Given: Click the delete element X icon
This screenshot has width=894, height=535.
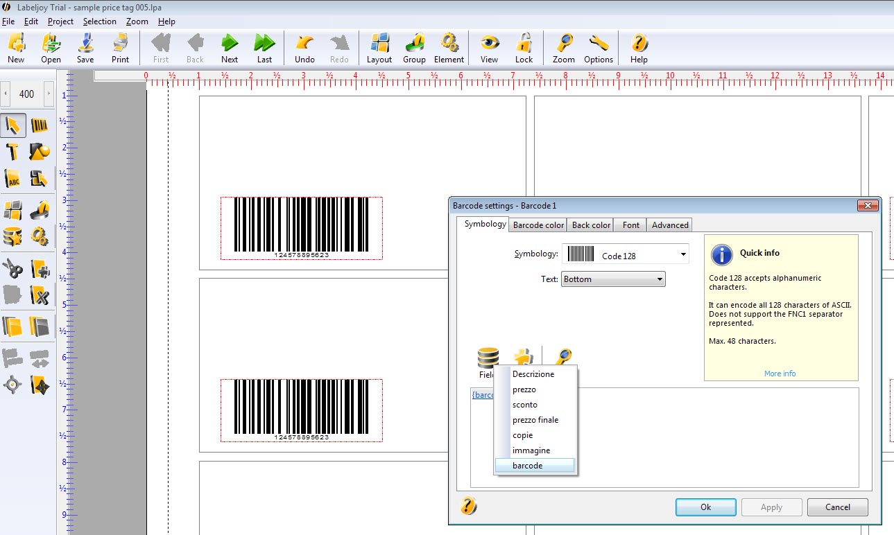Looking at the screenshot, I should tap(40, 295).
